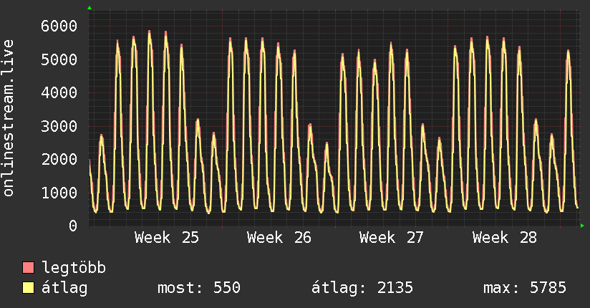Select the átlag legend label
Image resolution: width=590 pixels, height=308 pixels.
click(64, 288)
